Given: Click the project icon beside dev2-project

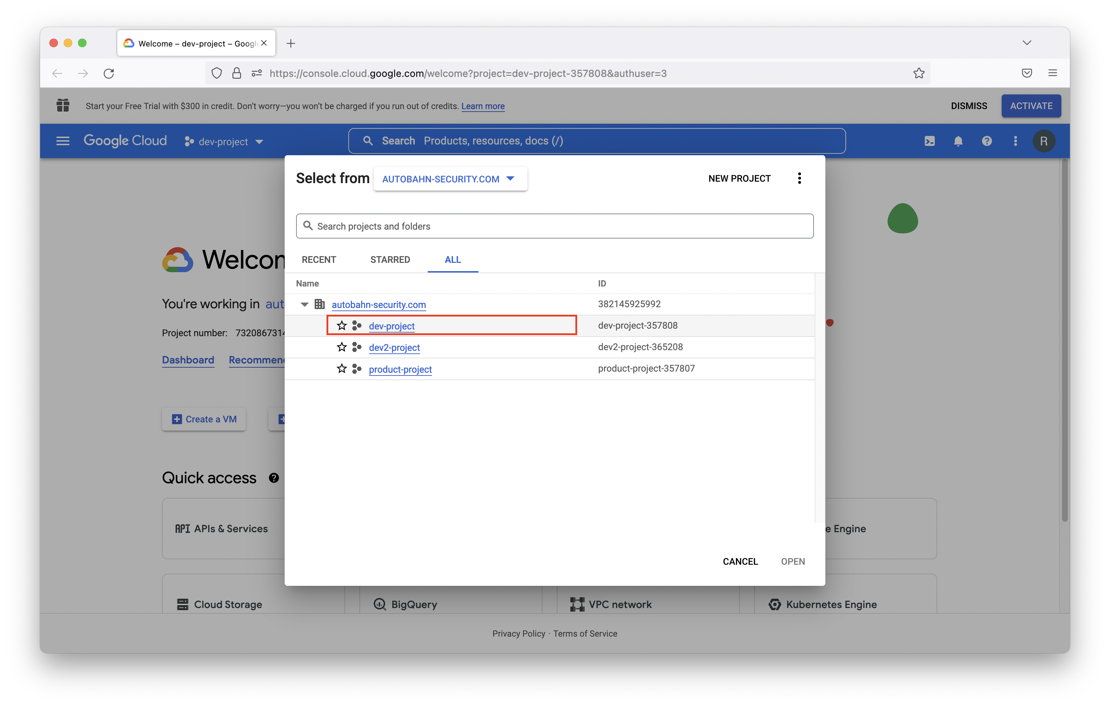Looking at the screenshot, I should 356,347.
